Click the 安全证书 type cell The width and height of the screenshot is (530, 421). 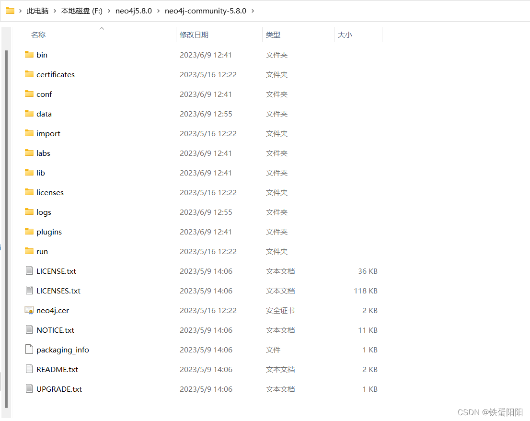click(280, 310)
